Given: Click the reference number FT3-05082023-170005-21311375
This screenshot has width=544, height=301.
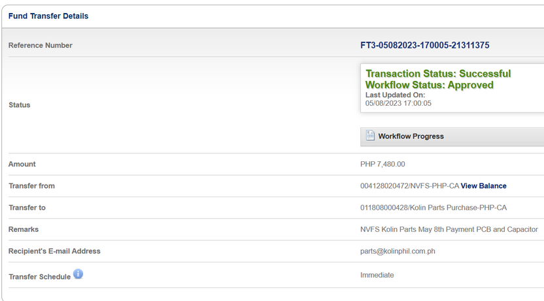Looking at the screenshot, I should (x=424, y=46).
